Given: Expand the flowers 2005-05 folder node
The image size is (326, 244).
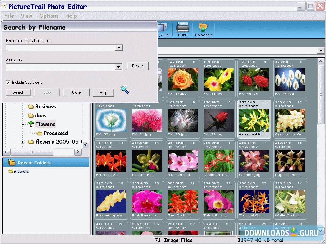Looking at the screenshot, I should coord(22,142).
